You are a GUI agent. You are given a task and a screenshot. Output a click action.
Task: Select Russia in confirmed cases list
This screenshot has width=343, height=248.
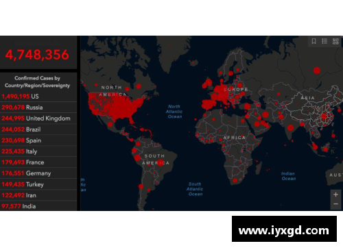pyautogui.click(x=38, y=108)
